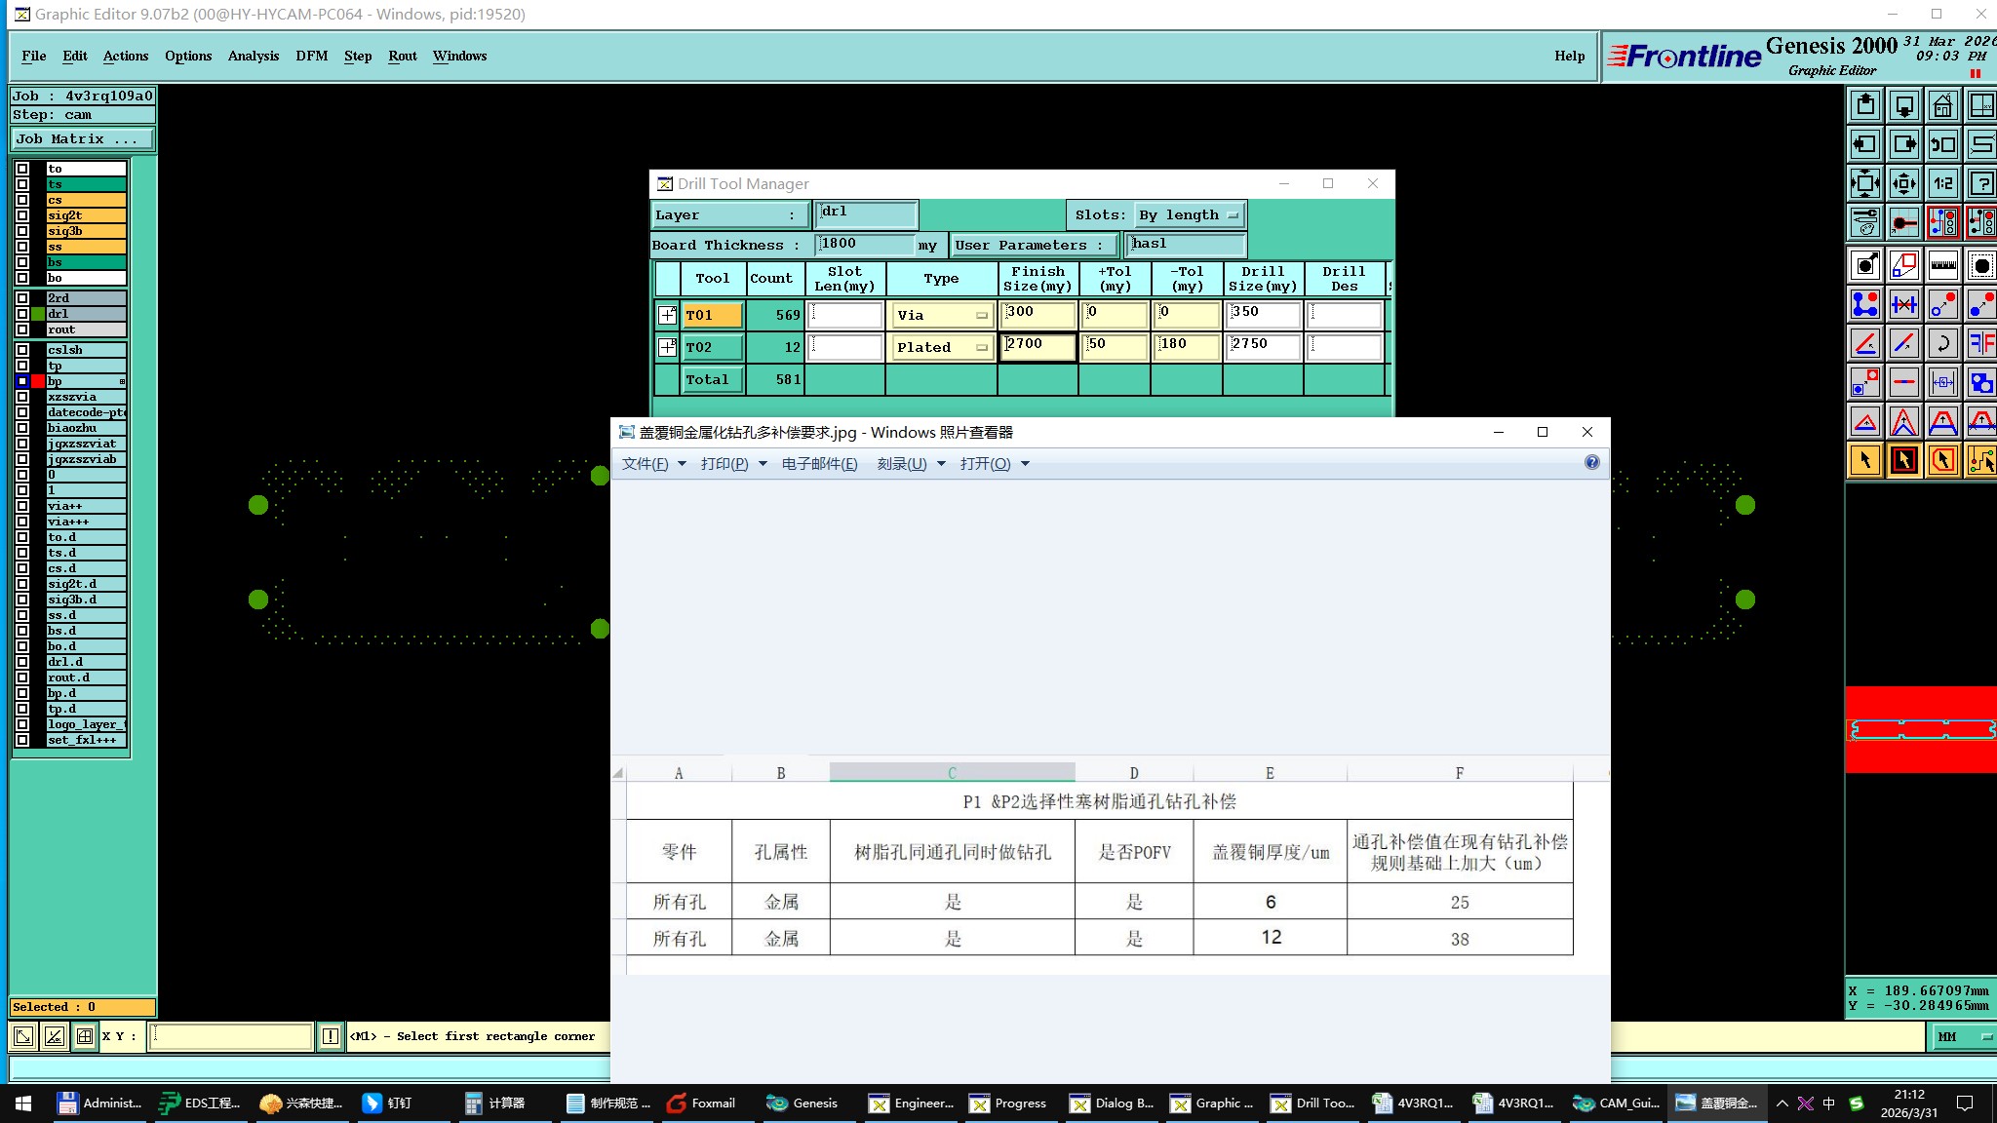Click the red color swatch of bp layer

click(x=38, y=381)
